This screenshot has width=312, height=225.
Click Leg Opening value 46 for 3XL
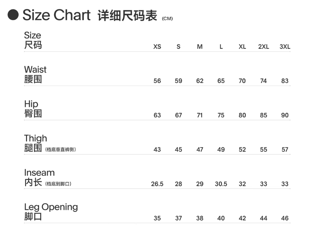click(285, 218)
